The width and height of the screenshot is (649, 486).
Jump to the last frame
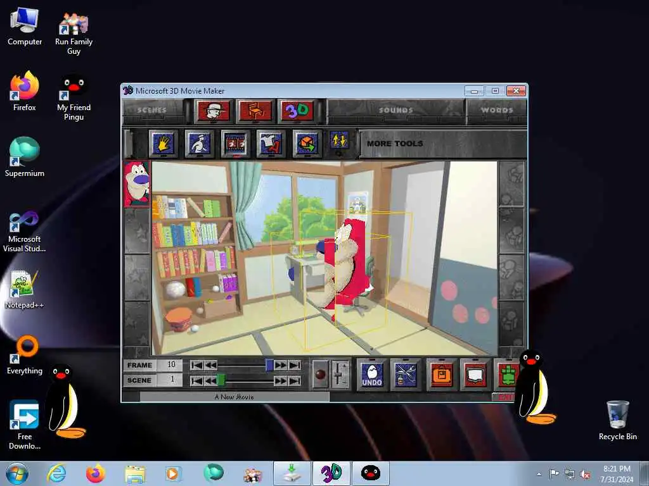pos(295,365)
